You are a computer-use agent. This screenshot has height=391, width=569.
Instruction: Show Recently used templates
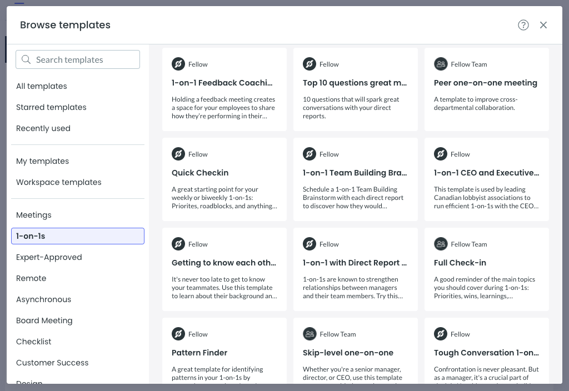(43, 128)
